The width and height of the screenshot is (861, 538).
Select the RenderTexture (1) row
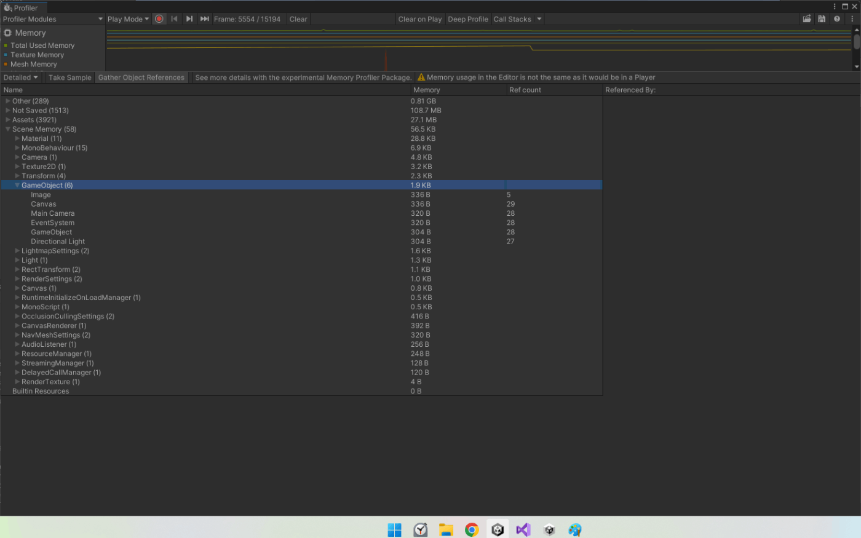tap(301, 382)
